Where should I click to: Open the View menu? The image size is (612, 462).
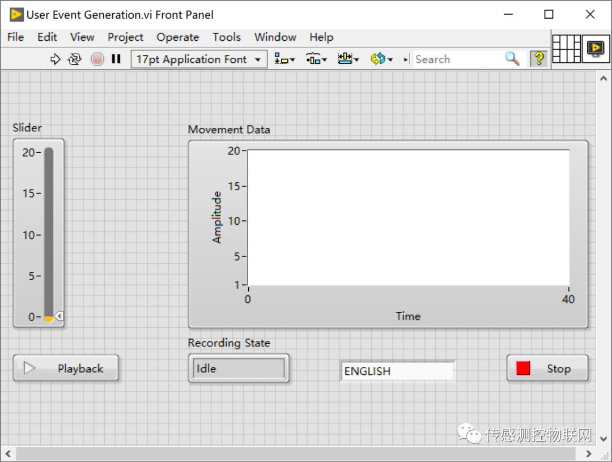click(82, 37)
